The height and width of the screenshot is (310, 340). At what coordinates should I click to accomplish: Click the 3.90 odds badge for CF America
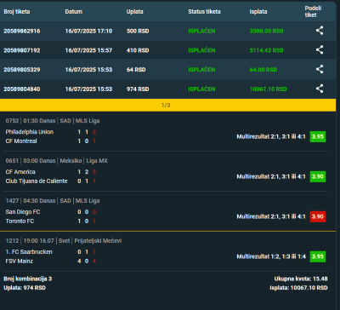(x=318, y=176)
